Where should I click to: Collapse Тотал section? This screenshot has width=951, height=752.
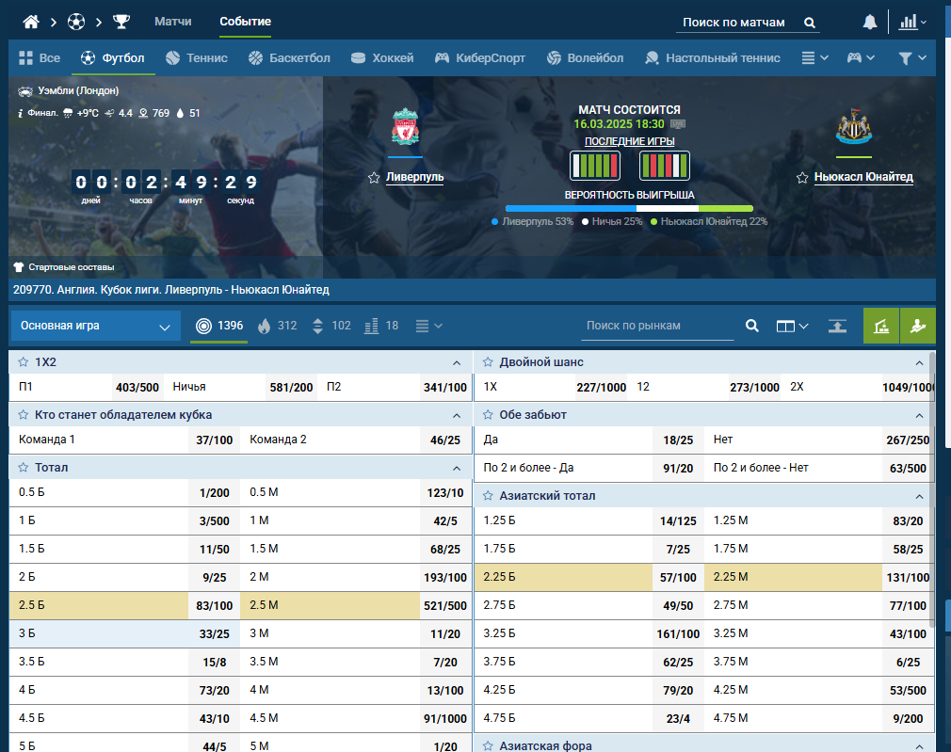457,468
